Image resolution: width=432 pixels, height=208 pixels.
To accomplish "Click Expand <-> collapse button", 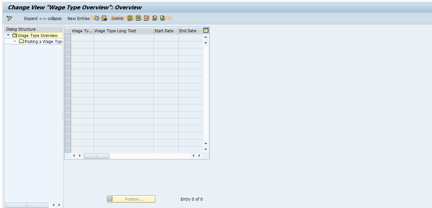I will click(43, 18).
